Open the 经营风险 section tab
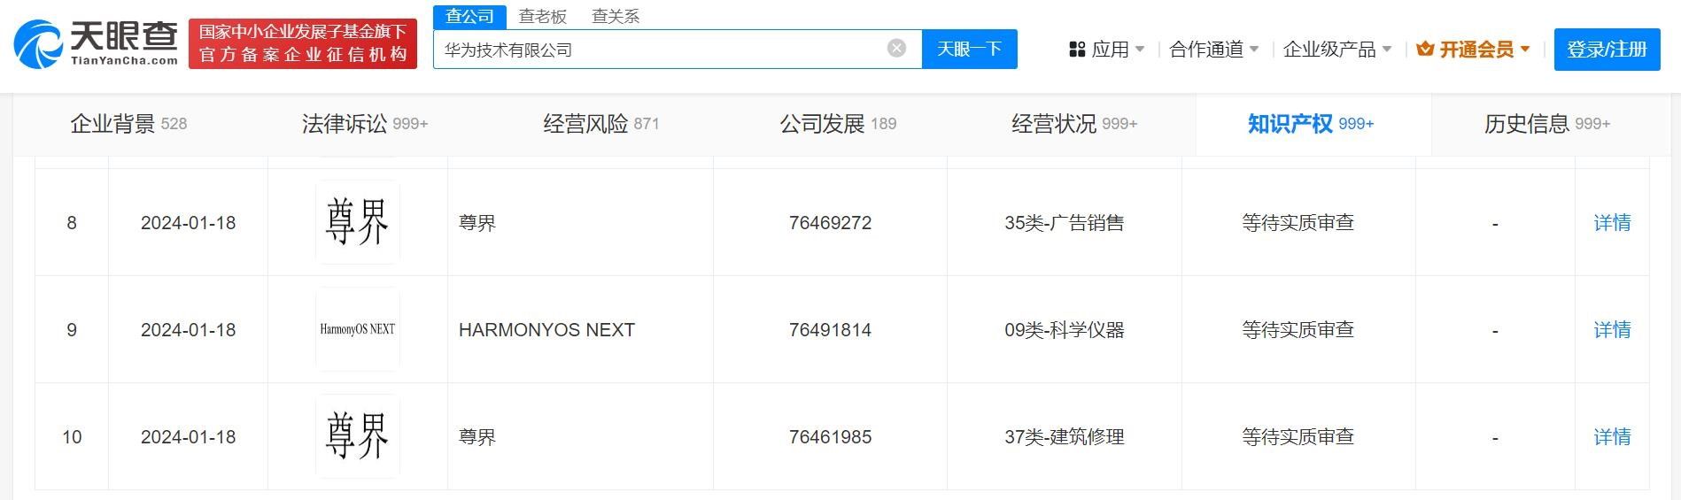This screenshot has width=1681, height=500. (x=600, y=124)
